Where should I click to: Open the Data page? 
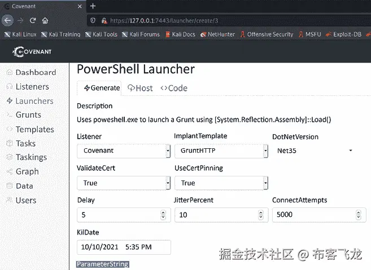pos(24,186)
